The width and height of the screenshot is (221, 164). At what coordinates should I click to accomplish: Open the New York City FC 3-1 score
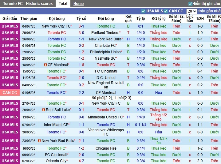click(81, 26)
